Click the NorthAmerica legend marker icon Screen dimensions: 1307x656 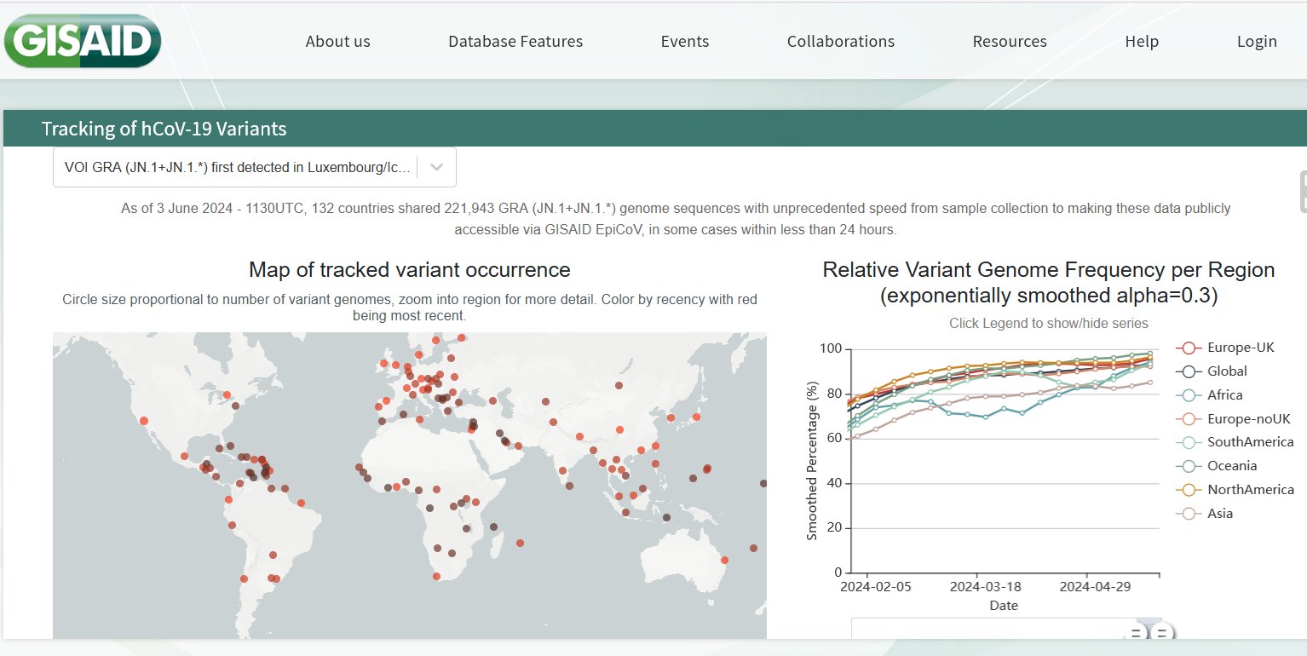click(x=1189, y=490)
